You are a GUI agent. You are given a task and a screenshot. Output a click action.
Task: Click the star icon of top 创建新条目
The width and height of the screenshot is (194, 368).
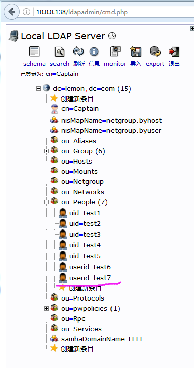click(54, 98)
